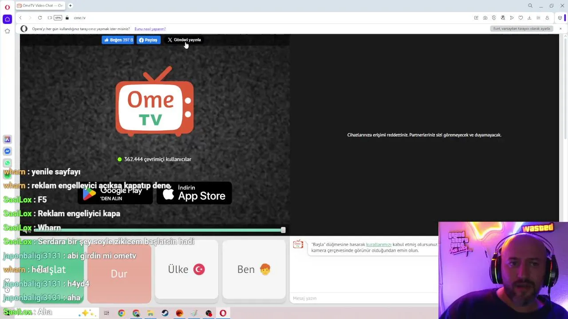Click the Facebook Beğen button
The width and height of the screenshot is (568, 319).
118,40
